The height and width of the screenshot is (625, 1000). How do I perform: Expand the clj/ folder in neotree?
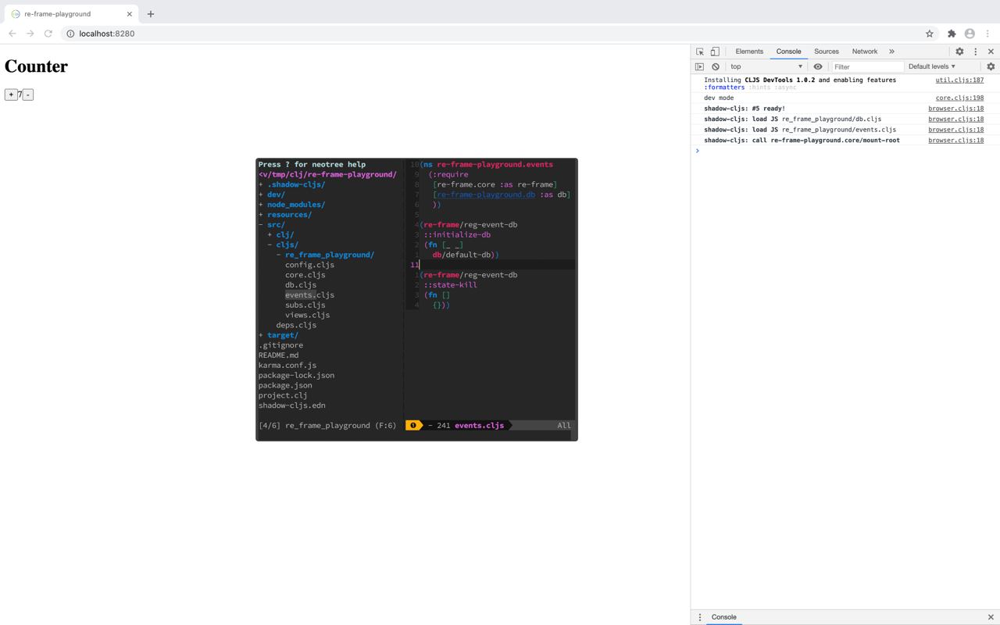280,234
